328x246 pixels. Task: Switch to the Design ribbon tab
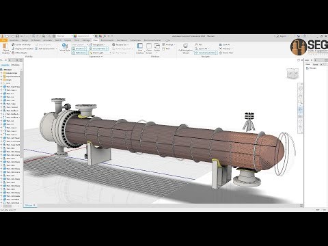tap(25, 40)
